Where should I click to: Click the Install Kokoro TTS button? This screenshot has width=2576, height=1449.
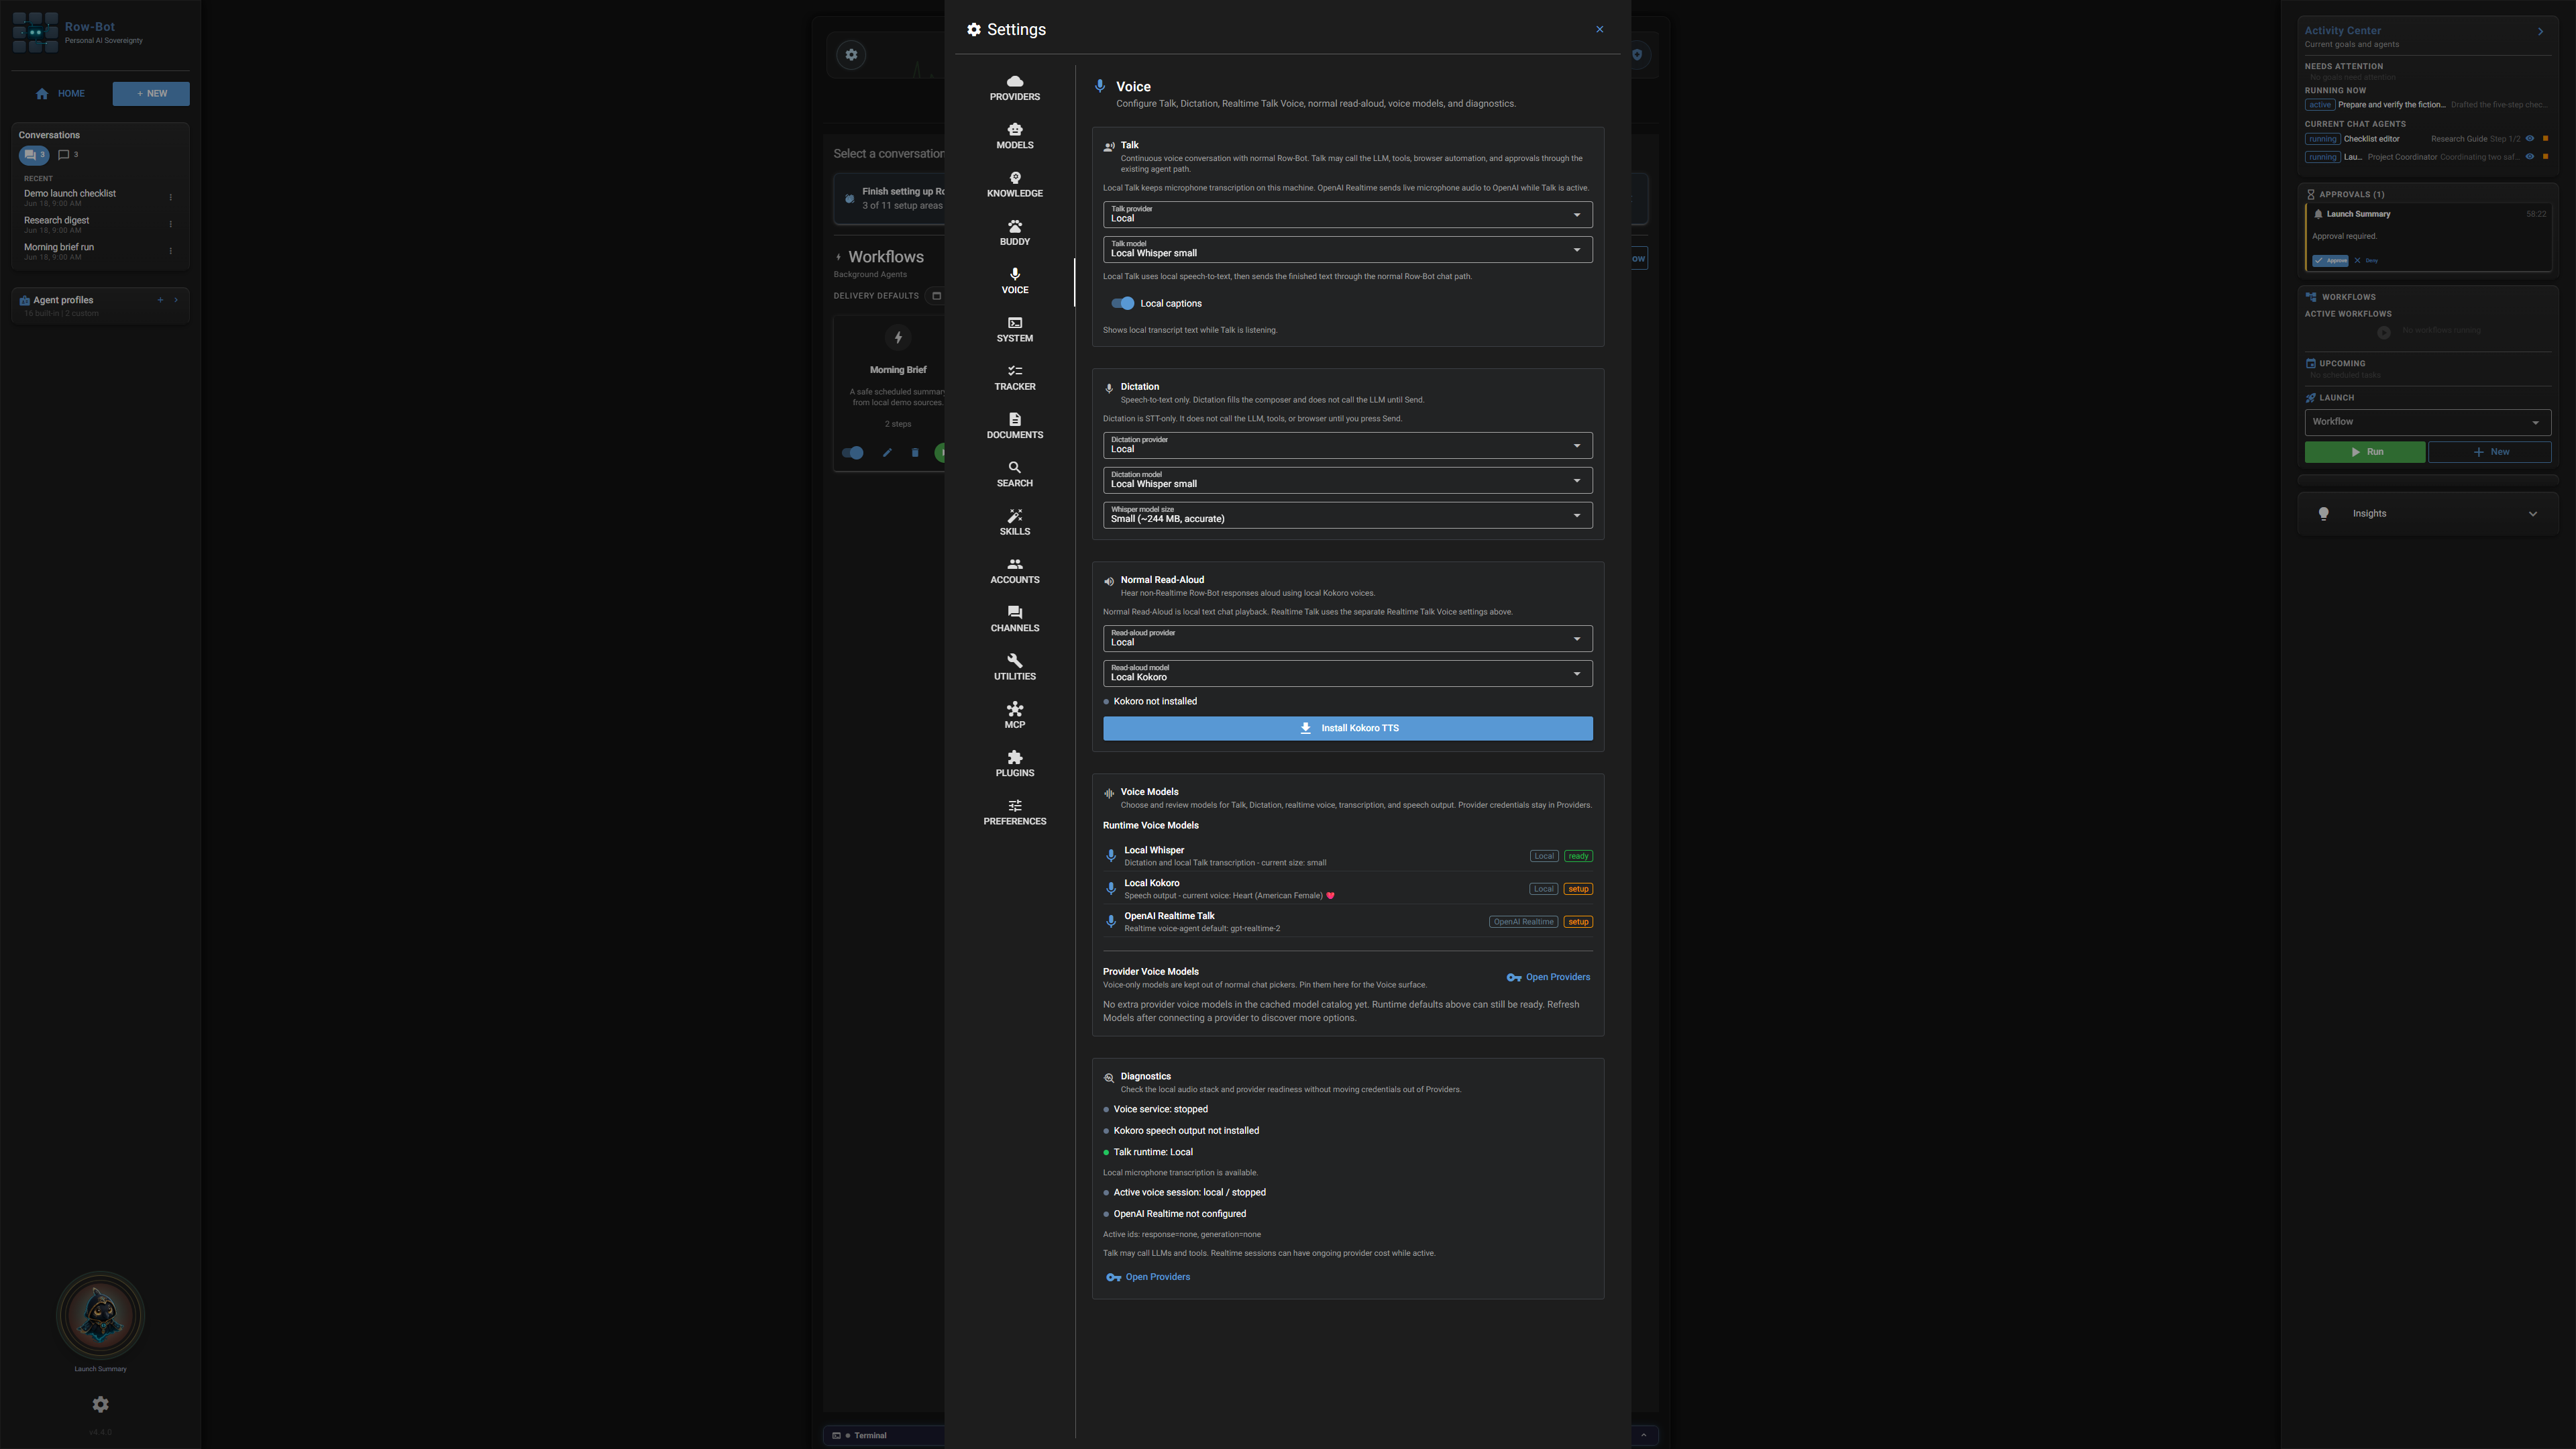pyautogui.click(x=1347, y=728)
